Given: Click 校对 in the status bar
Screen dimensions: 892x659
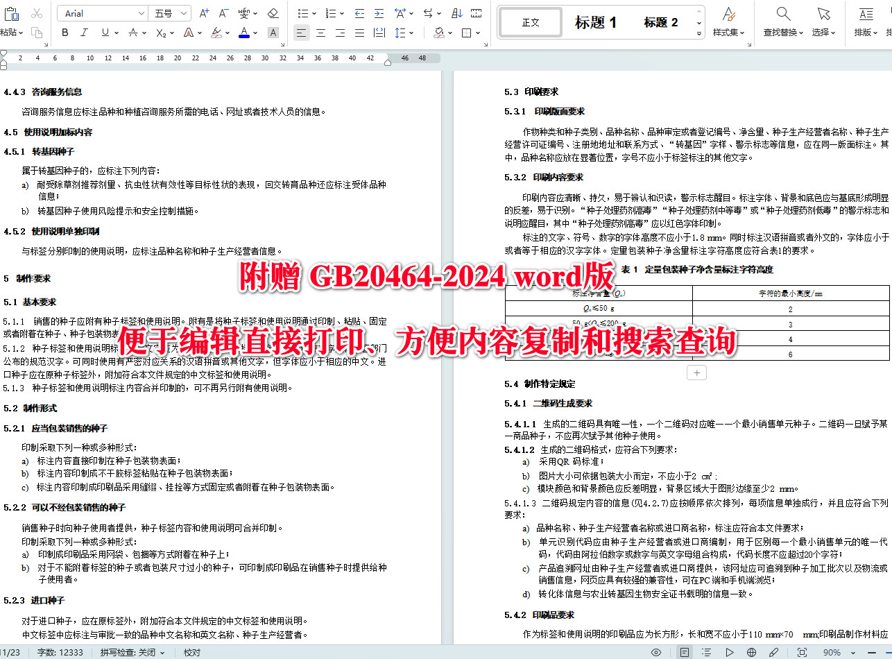Looking at the screenshot, I should (x=190, y=653).
